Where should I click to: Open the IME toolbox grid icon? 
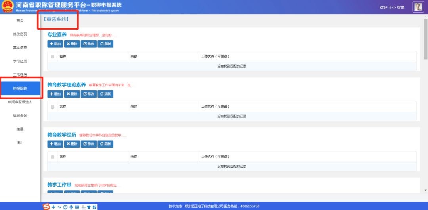pos(94,207)
